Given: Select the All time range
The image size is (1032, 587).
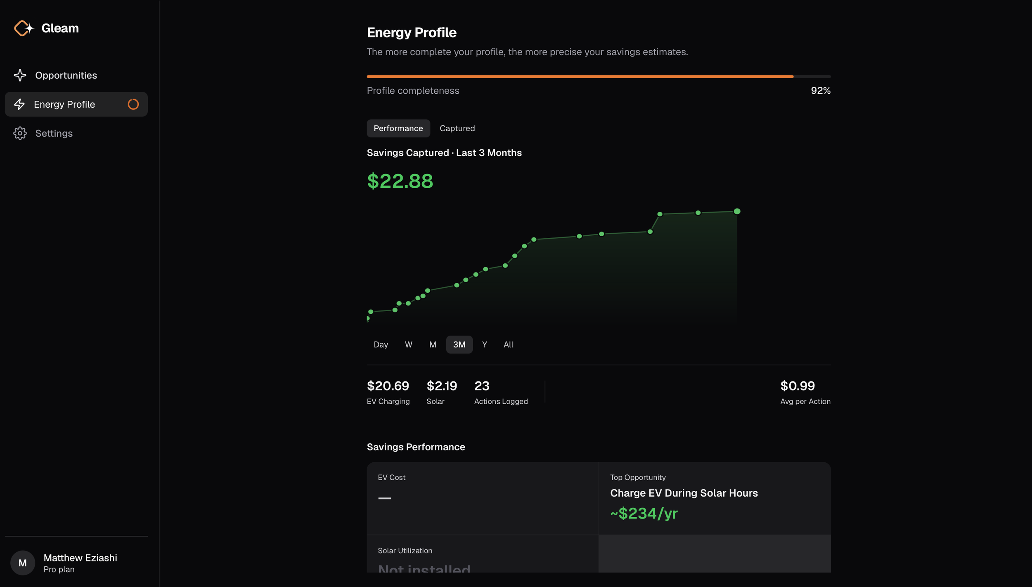Looking at the screenshot, I should (x=508, y=344).
